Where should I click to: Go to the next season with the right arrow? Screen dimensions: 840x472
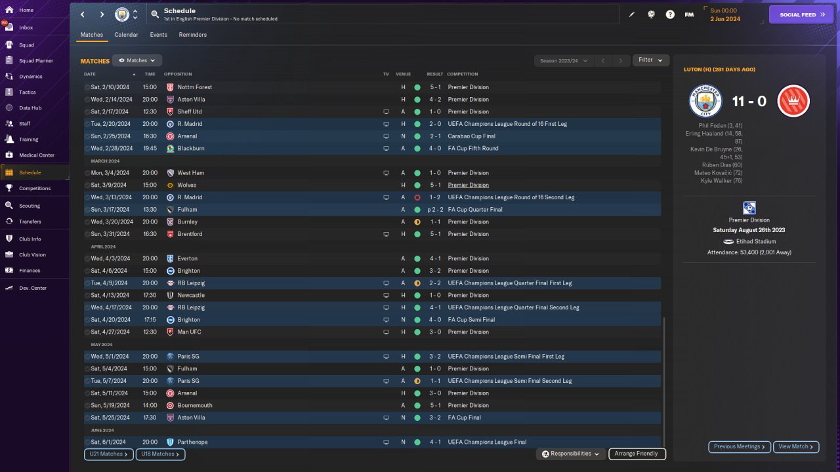click(621, 60)
